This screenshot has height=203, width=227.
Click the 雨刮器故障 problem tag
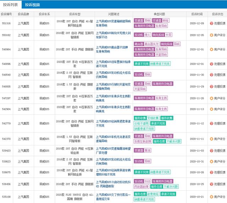(142, 187)
